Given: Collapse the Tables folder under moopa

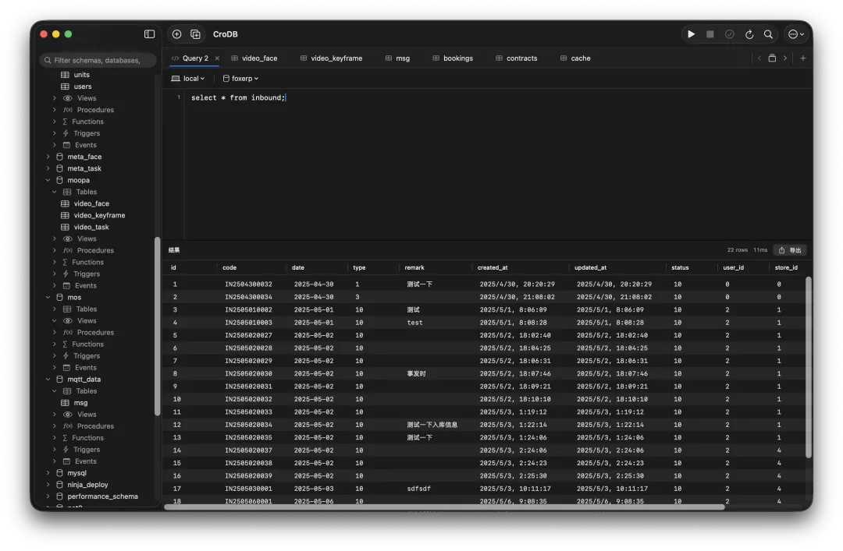Looking at the screenshot, I should (55, 192).
